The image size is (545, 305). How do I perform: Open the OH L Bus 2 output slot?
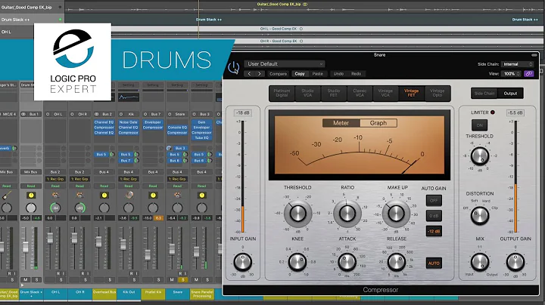coord(55,172)
